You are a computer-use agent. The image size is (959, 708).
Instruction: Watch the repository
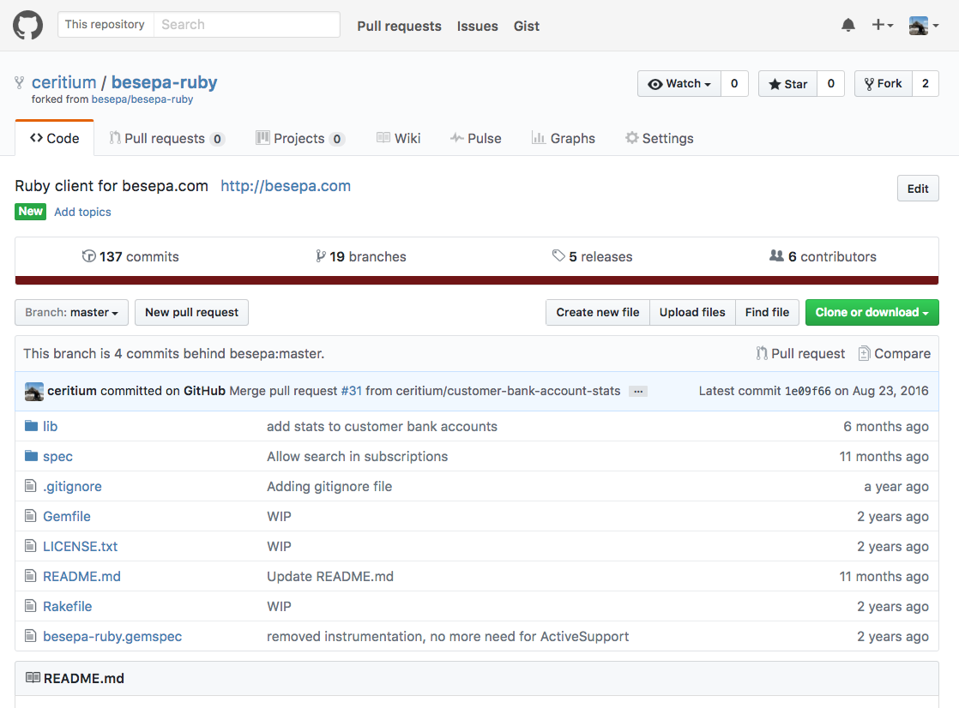coord(679,83)
